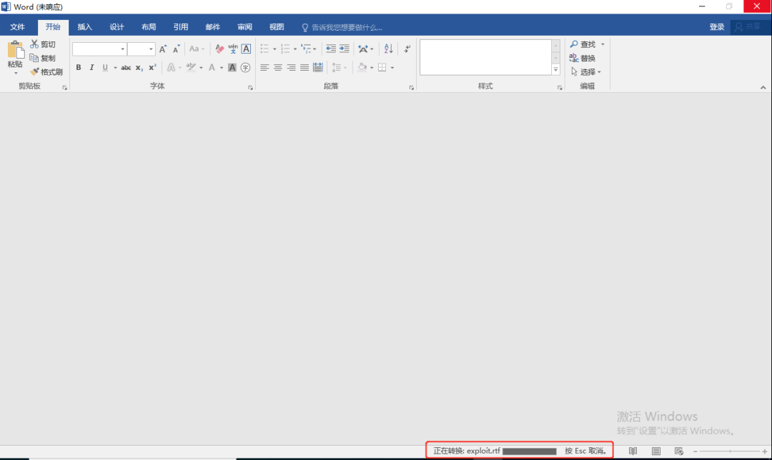
Task: Toggle Bold formatting
Action: (x=79, y=68)
